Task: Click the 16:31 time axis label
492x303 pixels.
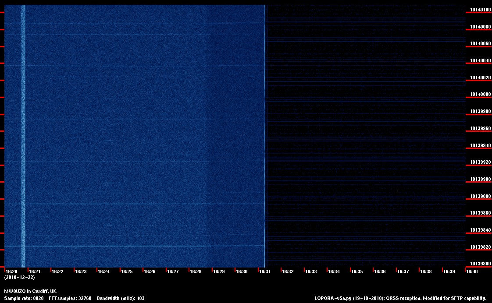Action: point(264,271)
